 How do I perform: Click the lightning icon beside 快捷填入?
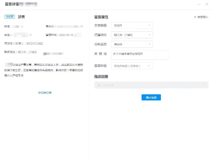pos(195,17)
